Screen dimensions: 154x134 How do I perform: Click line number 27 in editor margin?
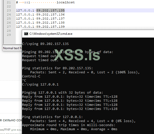tap(9, 27)
